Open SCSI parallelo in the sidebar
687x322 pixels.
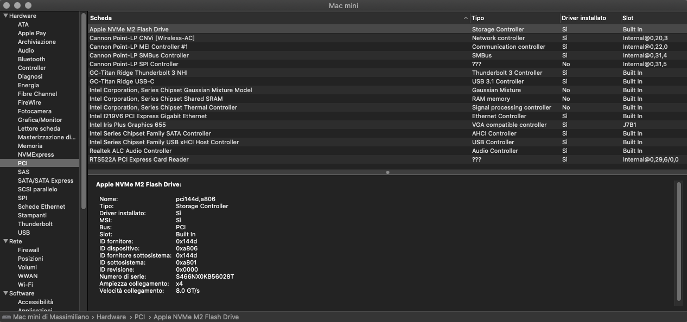click(37, 189)
